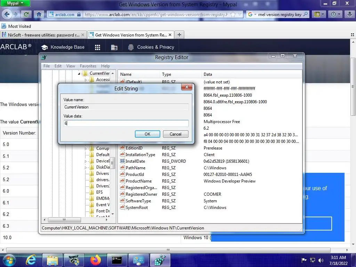Click the search magnifier icon
Viewport: 356px width, 267px height.
306,14
